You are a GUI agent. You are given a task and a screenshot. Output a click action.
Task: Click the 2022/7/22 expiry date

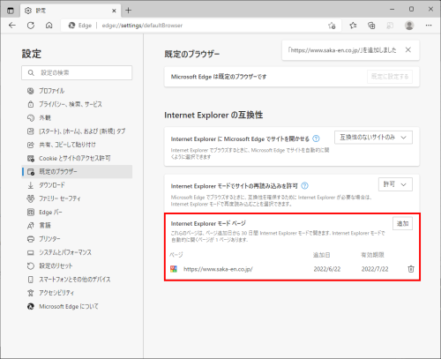point(375,269)
